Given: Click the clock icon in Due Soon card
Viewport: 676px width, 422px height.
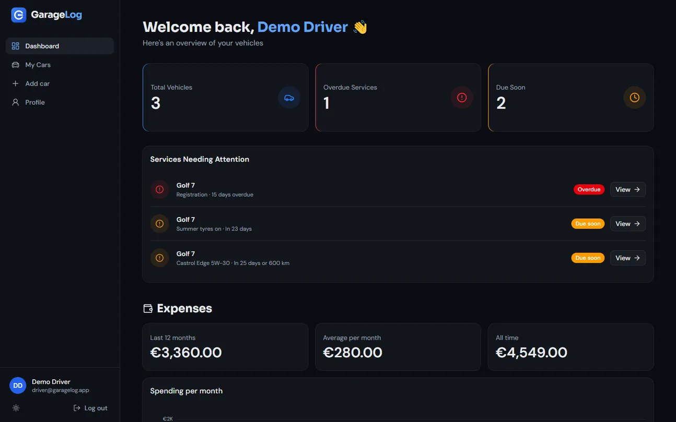Looking at the screenshot, I should coord(635,98).
